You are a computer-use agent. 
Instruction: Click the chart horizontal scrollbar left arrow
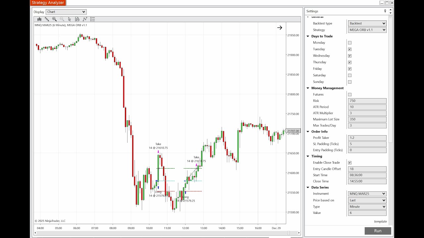tap(35, 233)
